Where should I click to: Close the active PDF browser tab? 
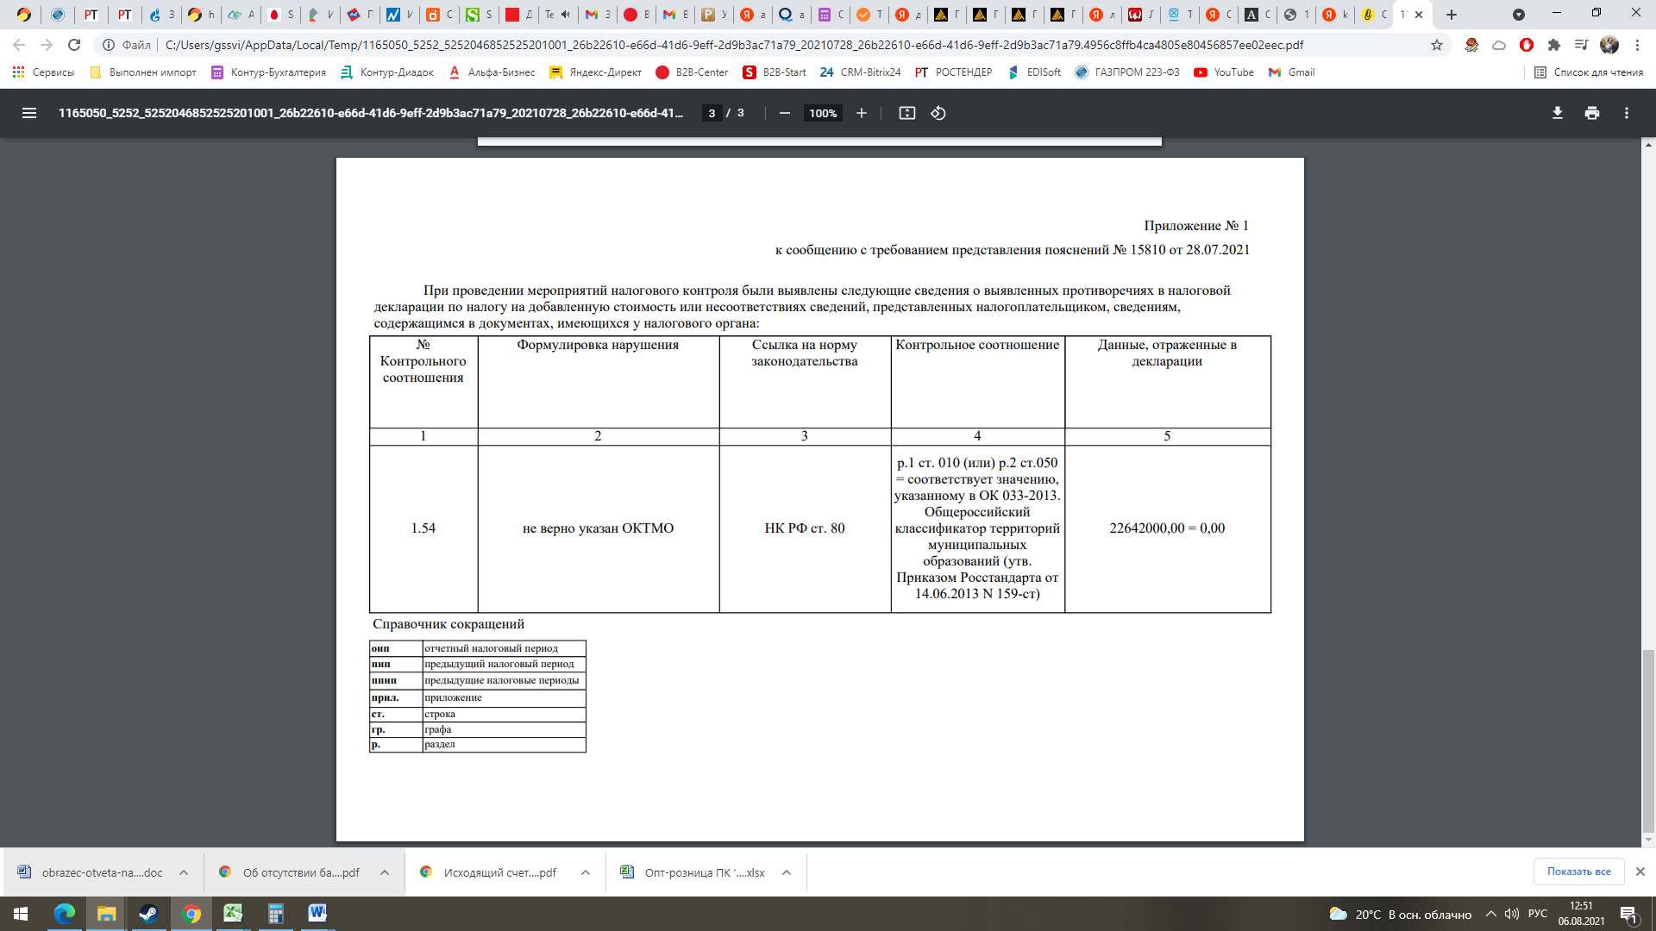[1419, 15]
